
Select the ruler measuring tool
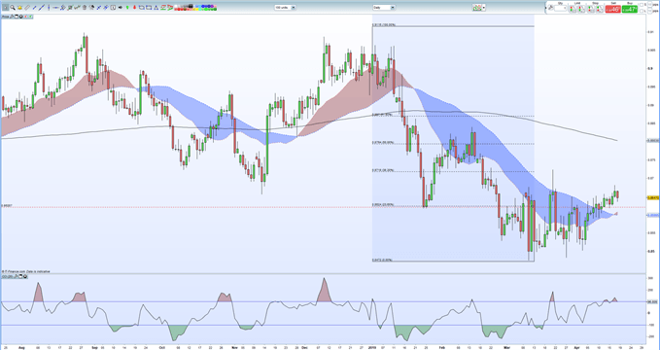pyautogui.click(x=27, y=7)
